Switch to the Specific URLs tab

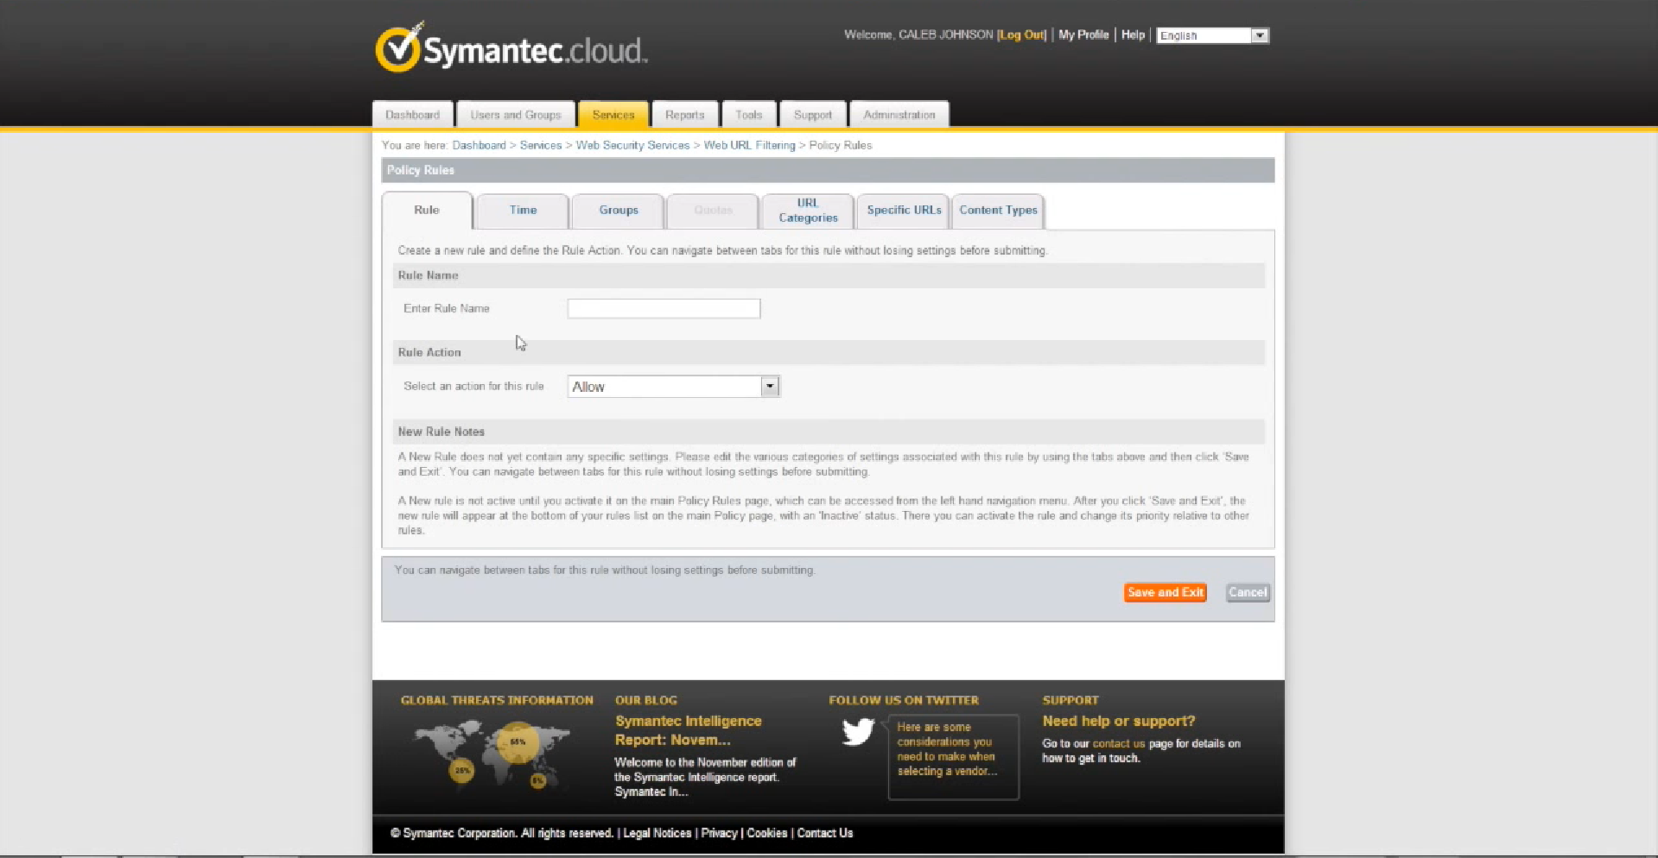click(904, 211)
